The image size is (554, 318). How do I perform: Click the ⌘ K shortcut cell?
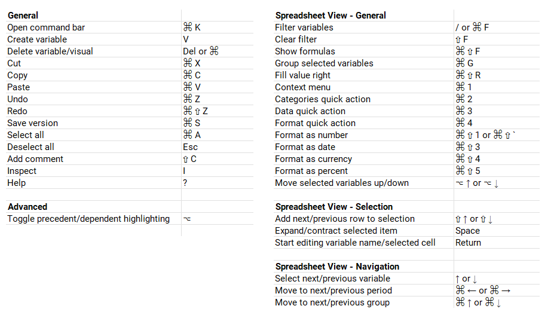[192, 27]
